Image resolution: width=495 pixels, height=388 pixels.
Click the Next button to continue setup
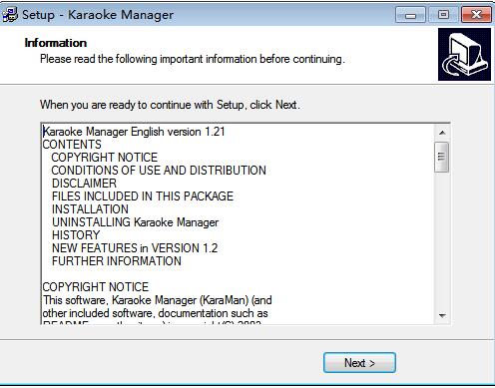click(x=359, y=363)
